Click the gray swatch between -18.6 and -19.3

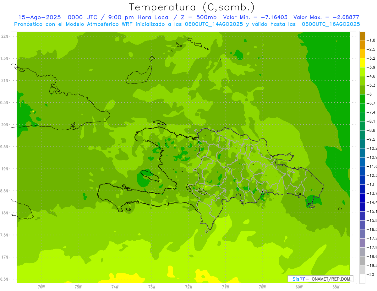(362, 261)
